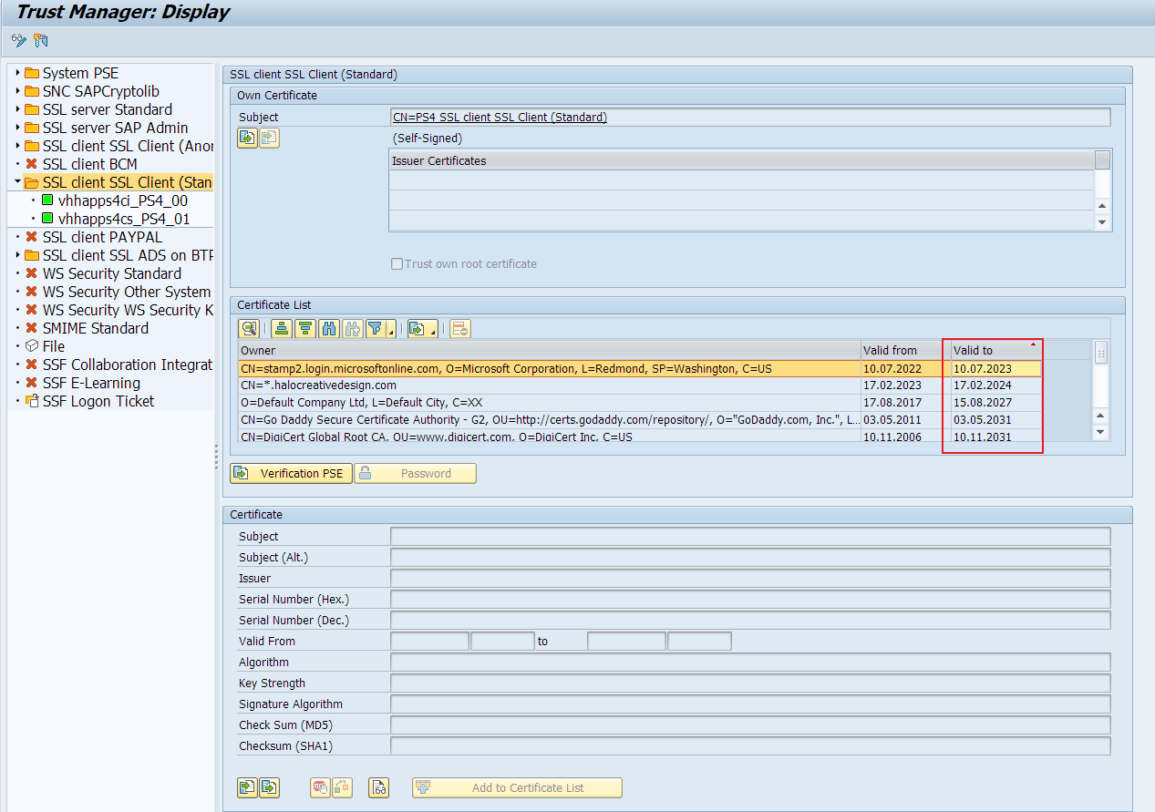Collapse the SSL client SSL Client (Standard) node
Viewport: 1155px width, 812px height.
pos(17,182)
